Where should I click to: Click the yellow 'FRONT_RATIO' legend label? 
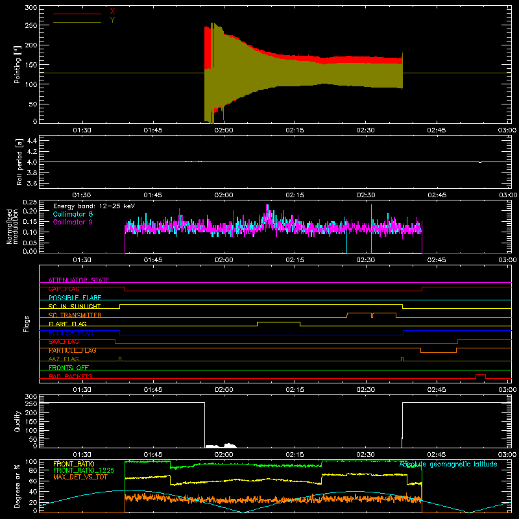73,464
